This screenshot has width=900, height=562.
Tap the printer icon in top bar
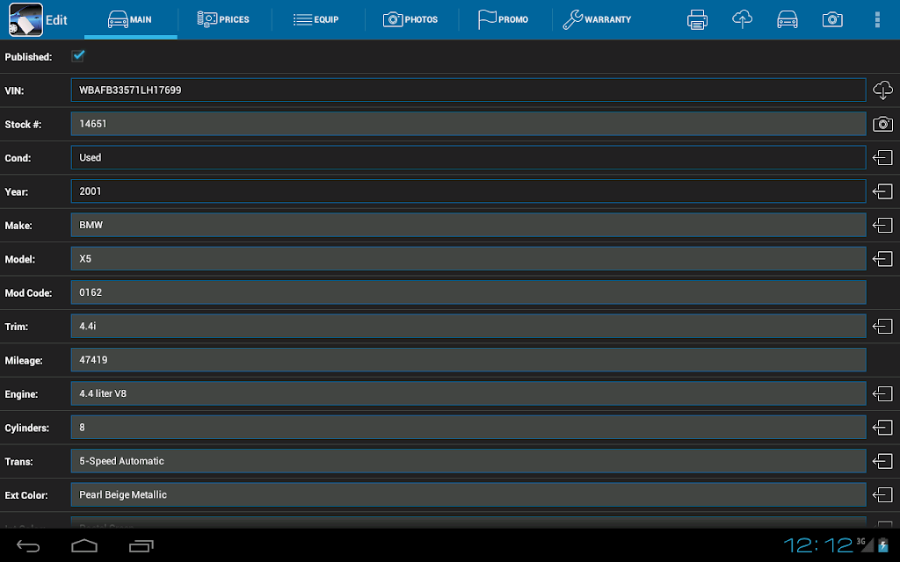tap(697, 19)
